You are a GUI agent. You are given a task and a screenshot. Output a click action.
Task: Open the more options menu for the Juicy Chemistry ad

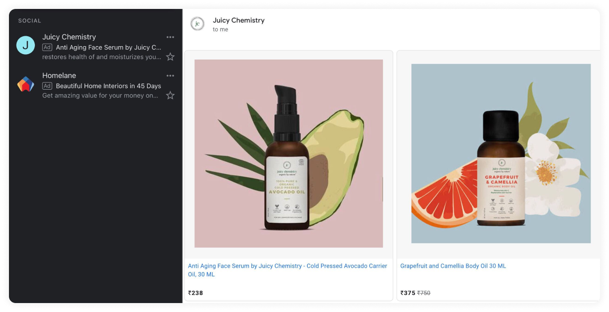[170, 37]
